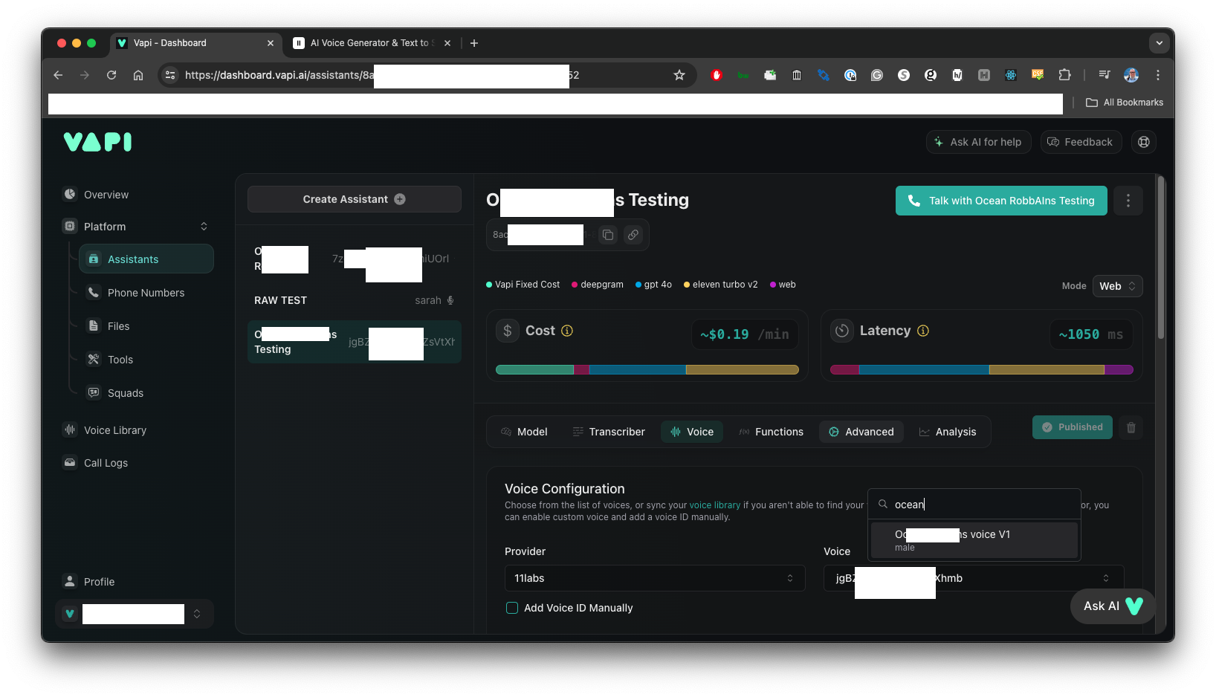The width and height of the screenshot is (1216, 697).
Task: Click the Vapi logo in header
Action: 97,142
